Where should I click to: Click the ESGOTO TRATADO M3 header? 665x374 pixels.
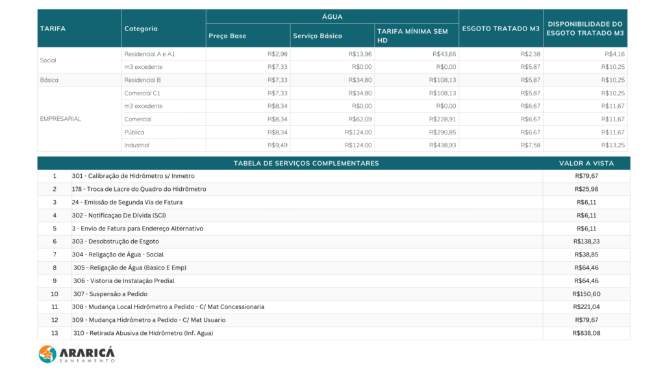point(501,29)
